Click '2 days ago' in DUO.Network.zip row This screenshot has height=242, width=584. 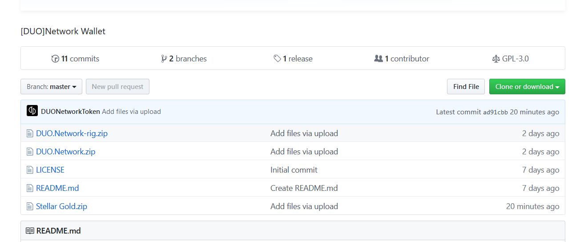tap(540, 152)
